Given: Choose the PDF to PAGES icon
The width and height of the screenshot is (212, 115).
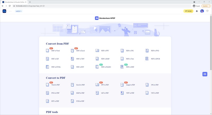Looking at the screenshot, I should click(97, 67).
